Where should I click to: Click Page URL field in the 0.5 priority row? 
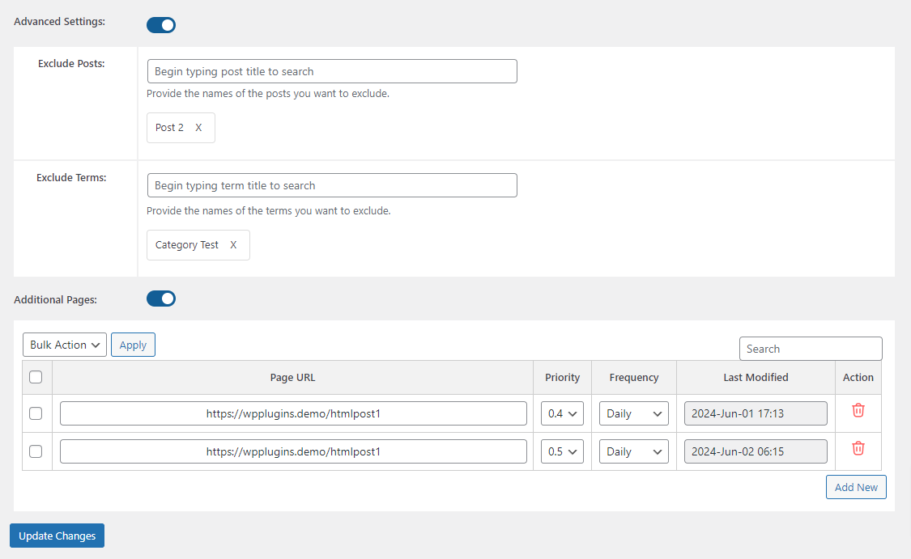point(293,451)
